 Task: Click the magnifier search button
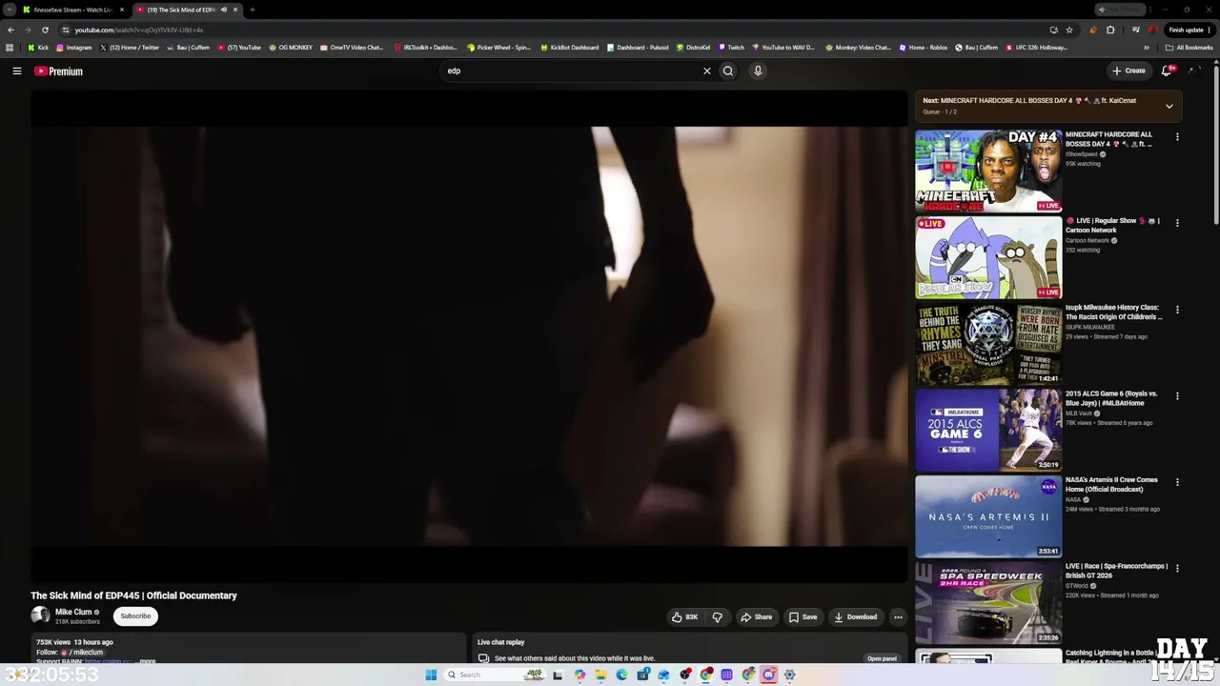728,71
